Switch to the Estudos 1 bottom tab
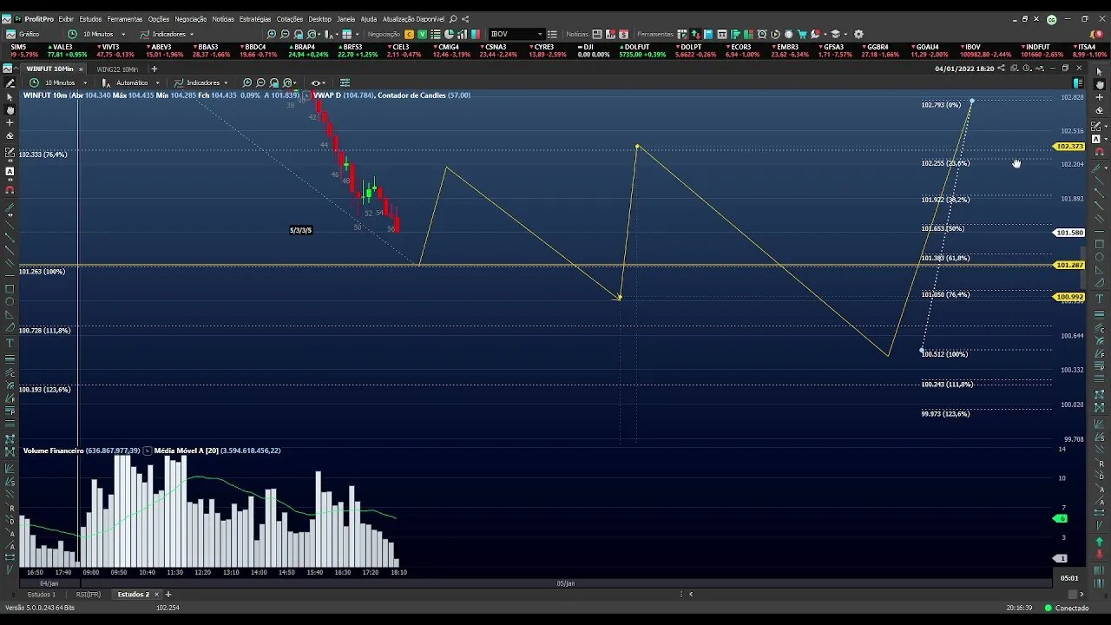The height and width of the screenshot is (625, 1111). [41, 595]
